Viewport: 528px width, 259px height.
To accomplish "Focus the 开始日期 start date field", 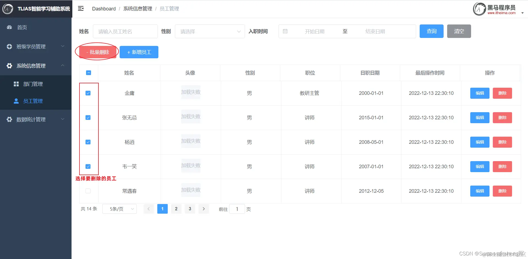I will click(x=315, y=31).
